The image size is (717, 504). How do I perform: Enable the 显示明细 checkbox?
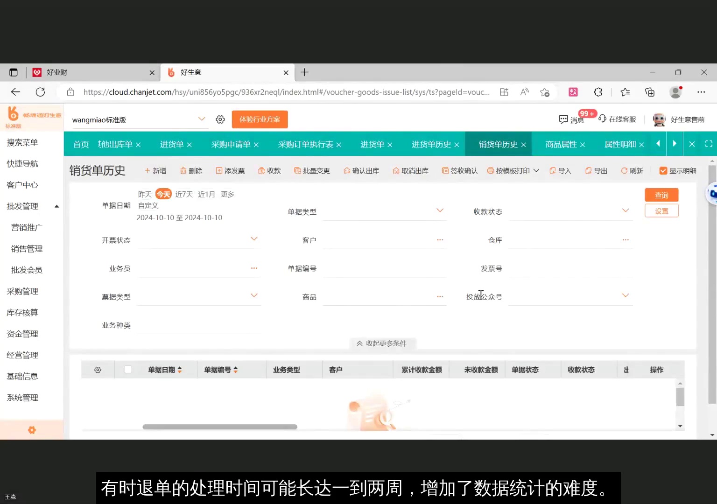coord(663,170)
